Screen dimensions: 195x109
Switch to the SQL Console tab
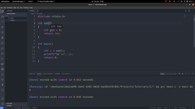(x=66, y=74)
